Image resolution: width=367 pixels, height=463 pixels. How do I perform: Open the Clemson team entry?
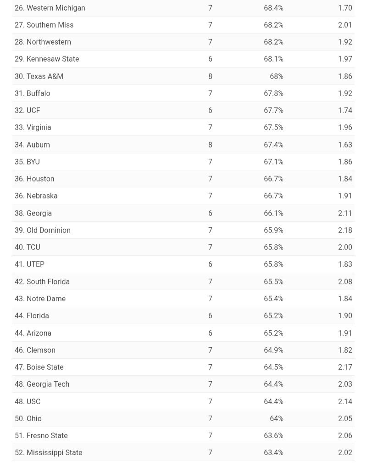click(41, 350)
